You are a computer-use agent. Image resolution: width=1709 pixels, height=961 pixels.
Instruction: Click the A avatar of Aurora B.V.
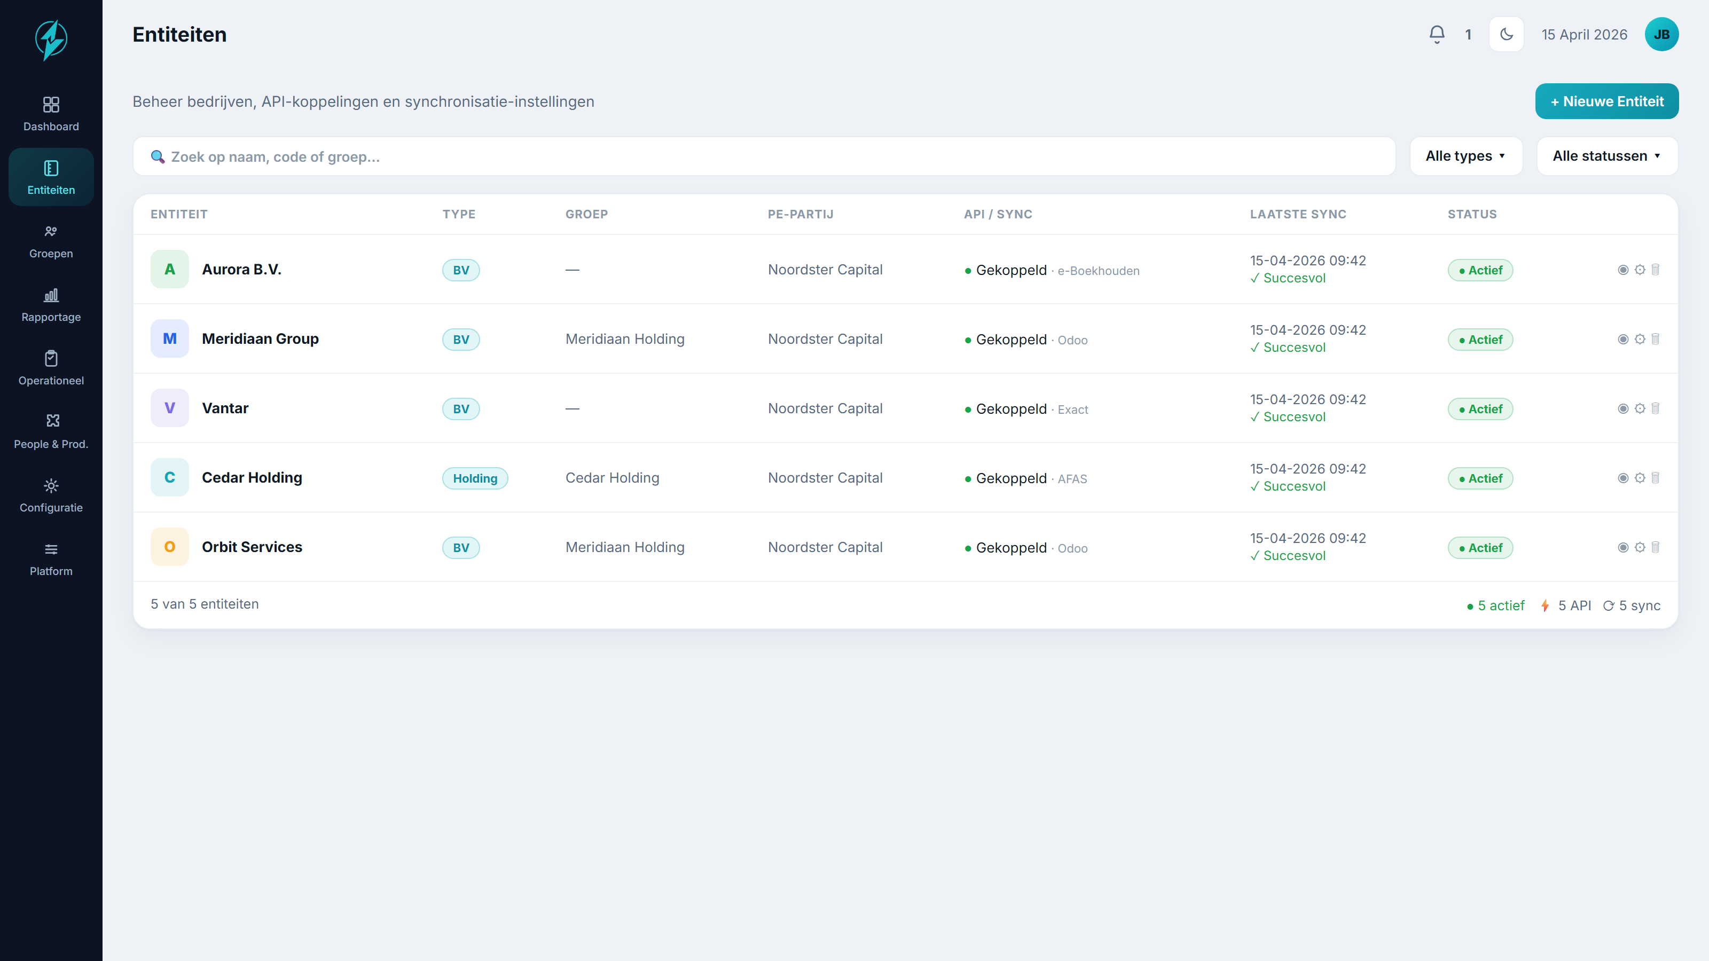click(170, 269)
